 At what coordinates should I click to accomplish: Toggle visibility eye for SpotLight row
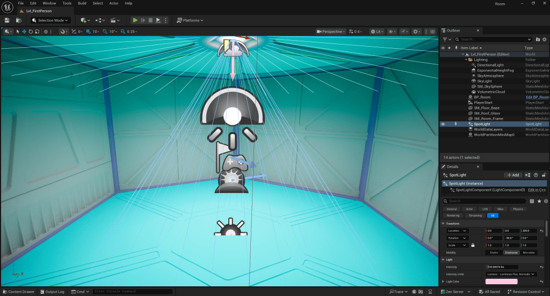pos(443,124)
